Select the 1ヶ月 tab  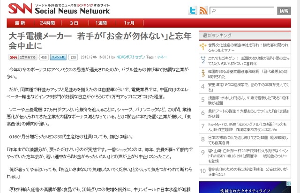coord(129,23)
